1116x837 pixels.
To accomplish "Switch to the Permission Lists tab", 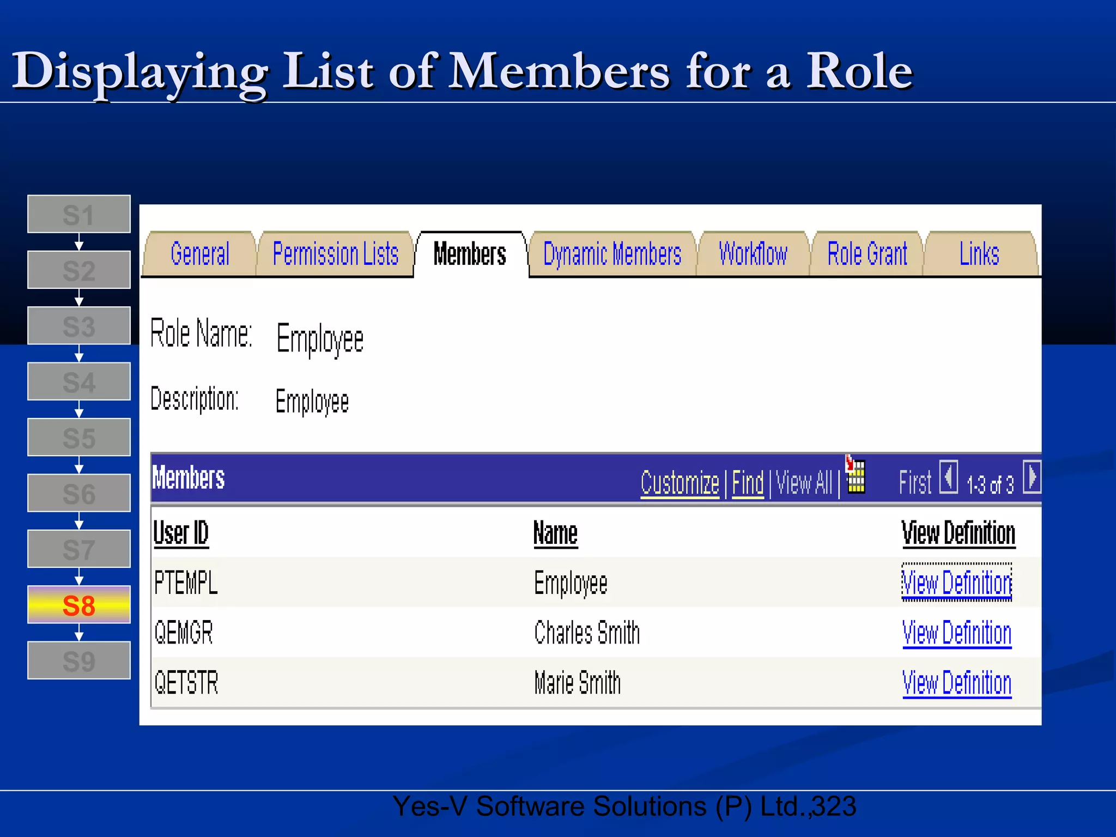I will click(335, 254).
